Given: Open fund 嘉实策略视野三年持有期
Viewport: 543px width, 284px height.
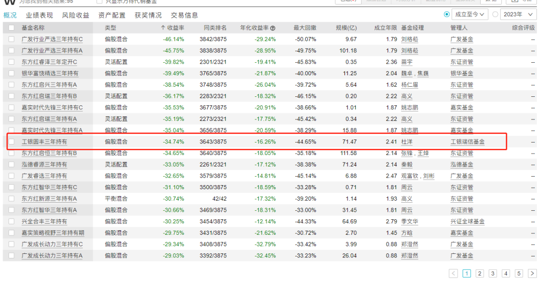Looking at the screenshot, I should click(53, 233).
